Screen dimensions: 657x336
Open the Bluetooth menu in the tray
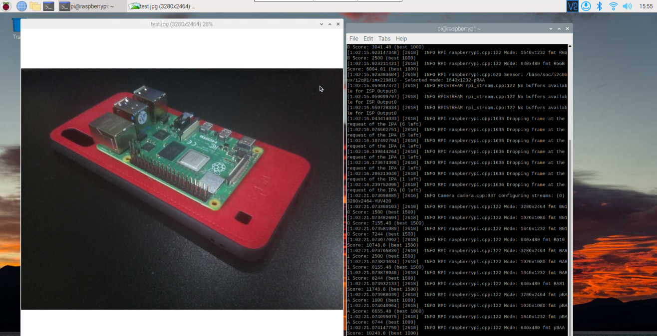point(600,6)
